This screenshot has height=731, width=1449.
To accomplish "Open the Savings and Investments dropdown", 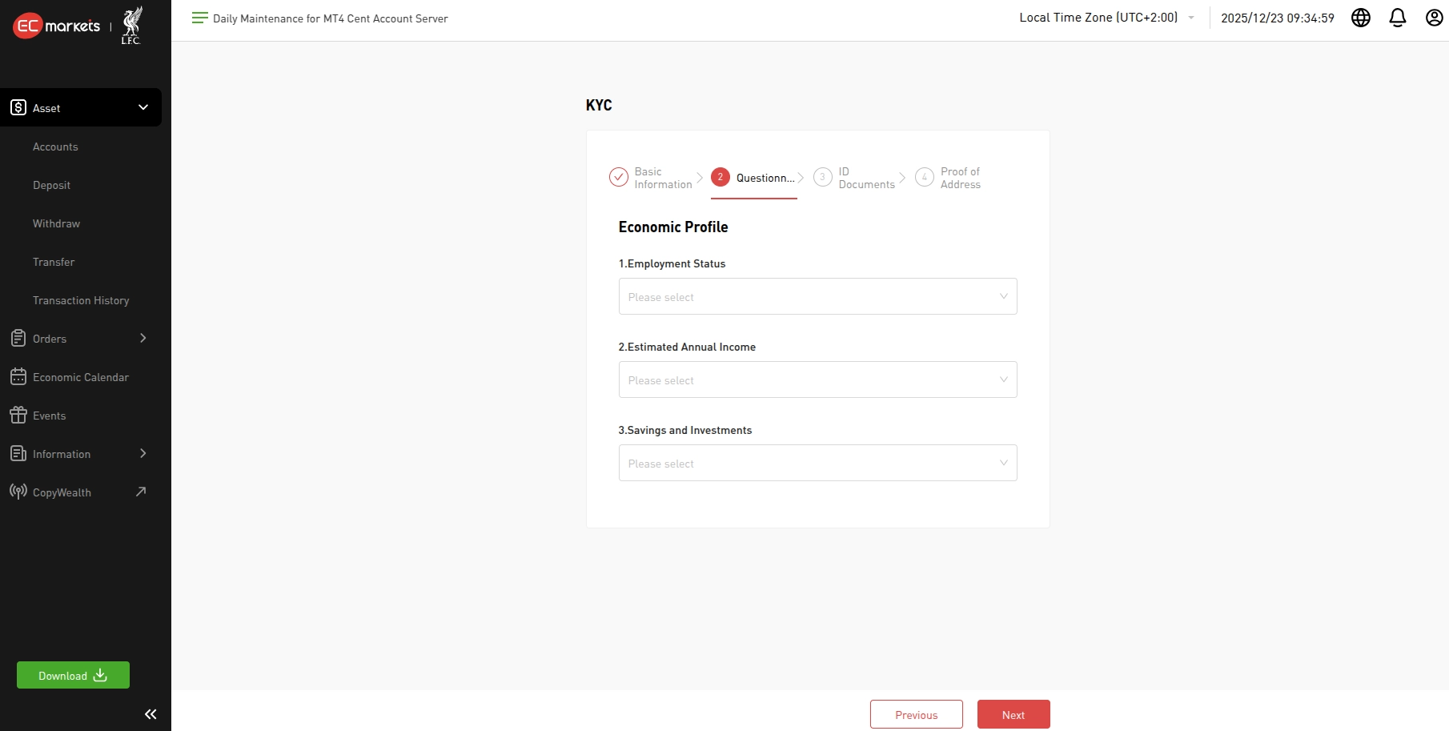I will 817,463.
